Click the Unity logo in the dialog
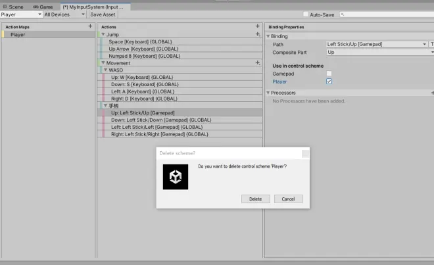The height and width of the screenshot is (265, 434). click(176, 177)
